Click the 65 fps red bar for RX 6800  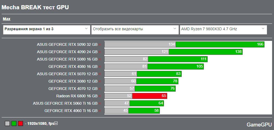point(150,96)
